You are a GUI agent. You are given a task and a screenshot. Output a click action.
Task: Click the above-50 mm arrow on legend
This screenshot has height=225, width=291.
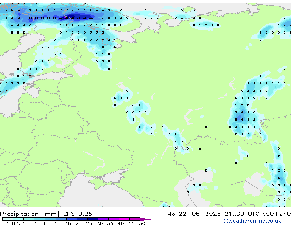(x=145, y=219)
